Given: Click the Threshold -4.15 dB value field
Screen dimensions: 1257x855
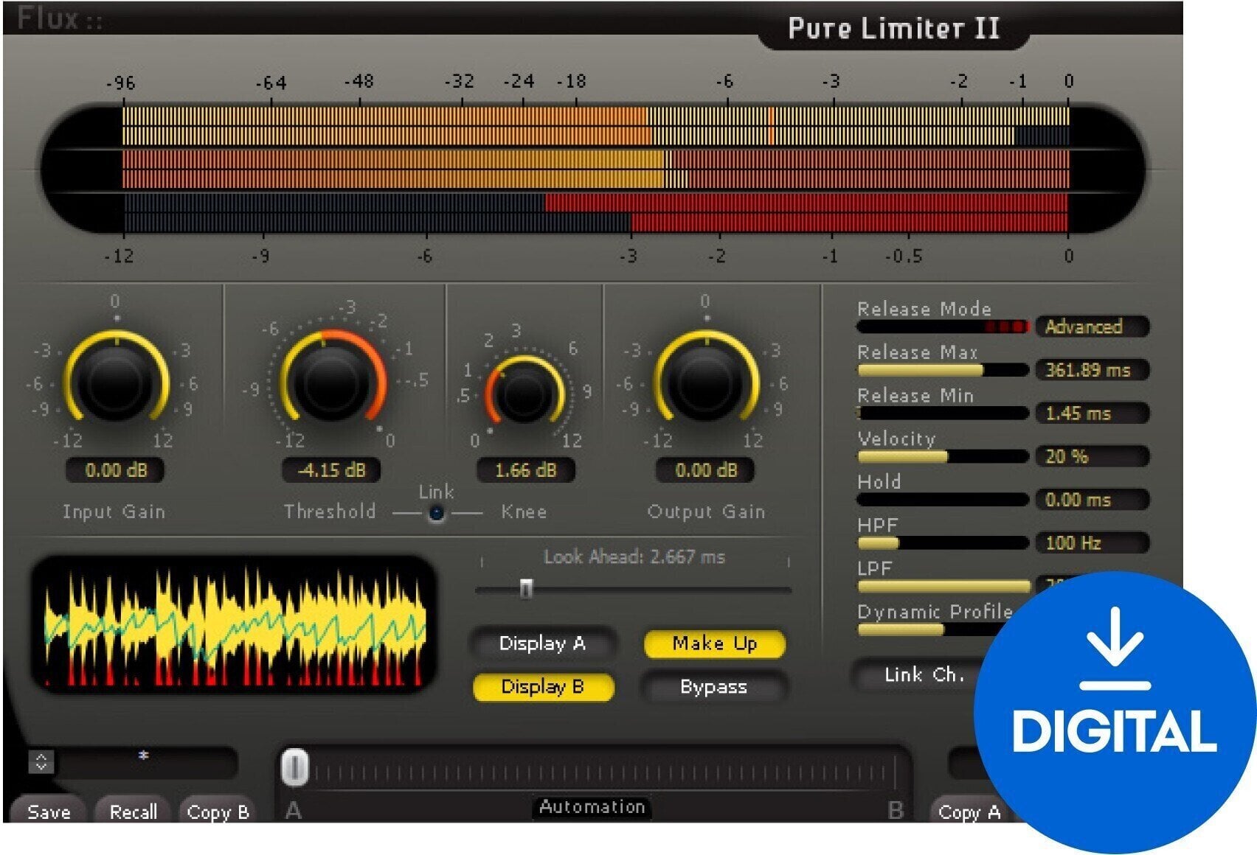Looking at the screenshot, I should click(332, 470).
